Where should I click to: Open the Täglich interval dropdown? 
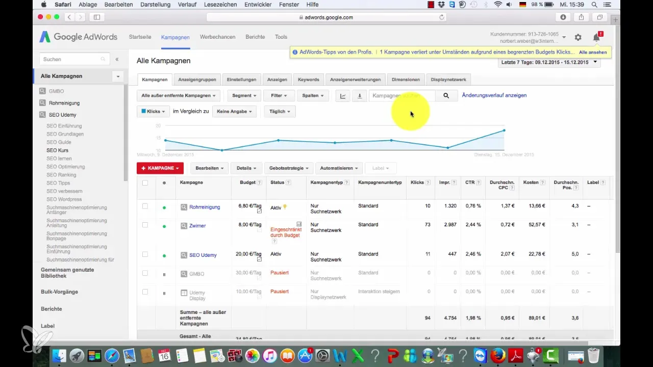[x=280, y=111]
